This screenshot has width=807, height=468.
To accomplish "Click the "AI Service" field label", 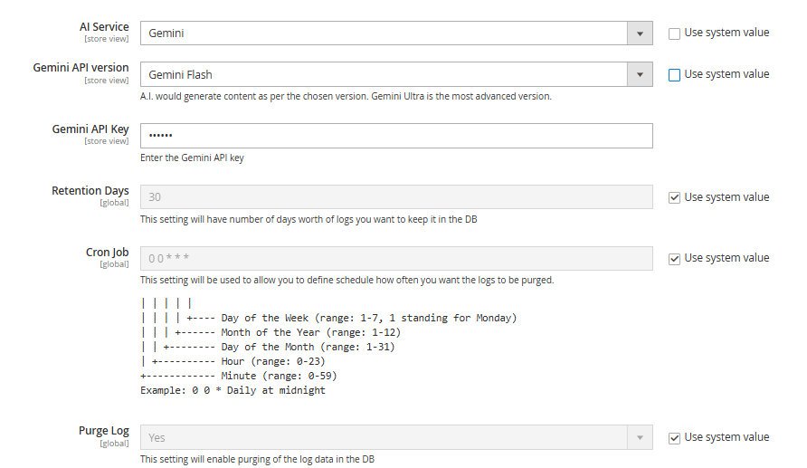I will click(x=104, y=27).
